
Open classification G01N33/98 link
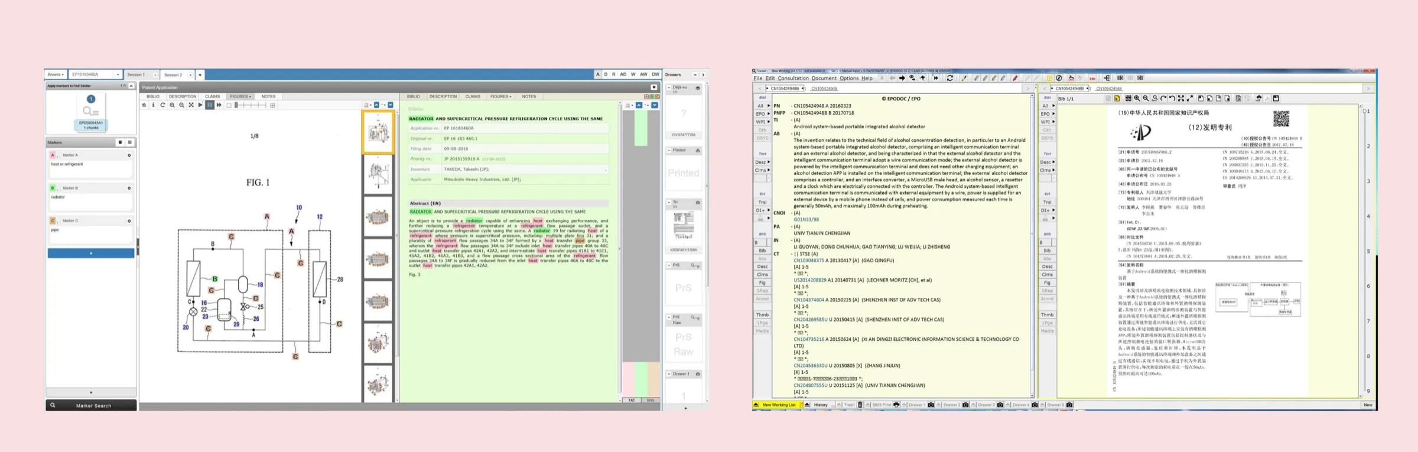click(806, 220)
